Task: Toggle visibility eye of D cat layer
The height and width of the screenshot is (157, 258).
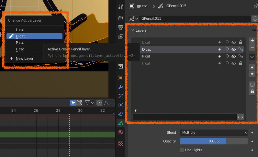Action: coord(233,49)
